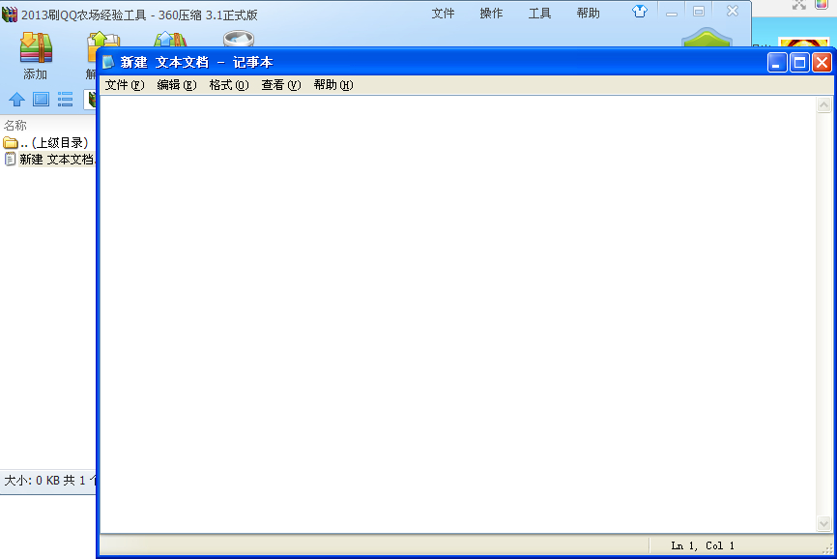The width and height of the screenshot is (837, 559).
Task: Click the one-click extract icon in 360压缩
Action: coord(170,40)
